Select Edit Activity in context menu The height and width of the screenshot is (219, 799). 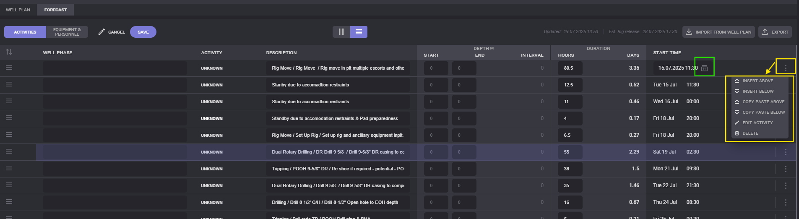757,123
